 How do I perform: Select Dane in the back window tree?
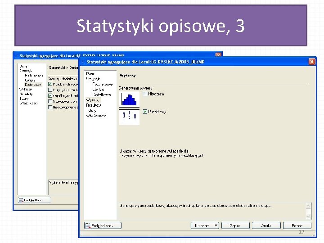point(23,66)
